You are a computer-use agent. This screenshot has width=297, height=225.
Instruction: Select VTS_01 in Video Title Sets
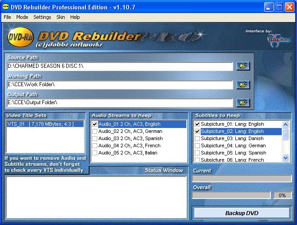(x=45, y=124)
